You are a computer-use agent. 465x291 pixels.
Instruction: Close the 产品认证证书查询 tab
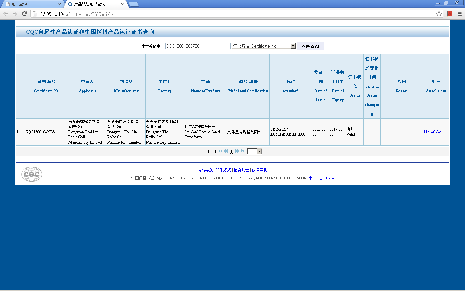[122, 4]
